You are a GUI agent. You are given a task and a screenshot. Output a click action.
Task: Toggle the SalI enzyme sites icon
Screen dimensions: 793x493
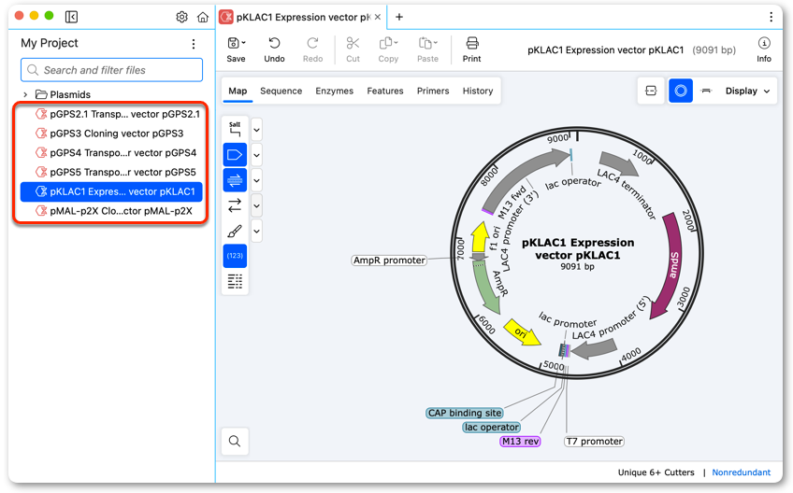(x=235, y=129)
